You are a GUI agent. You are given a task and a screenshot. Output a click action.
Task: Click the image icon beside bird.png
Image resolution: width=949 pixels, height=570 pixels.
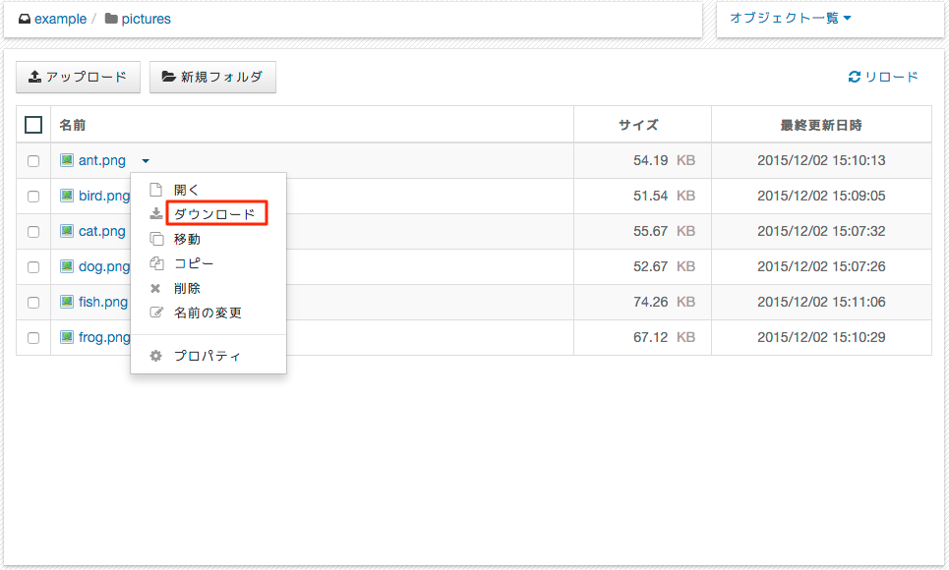67,196
